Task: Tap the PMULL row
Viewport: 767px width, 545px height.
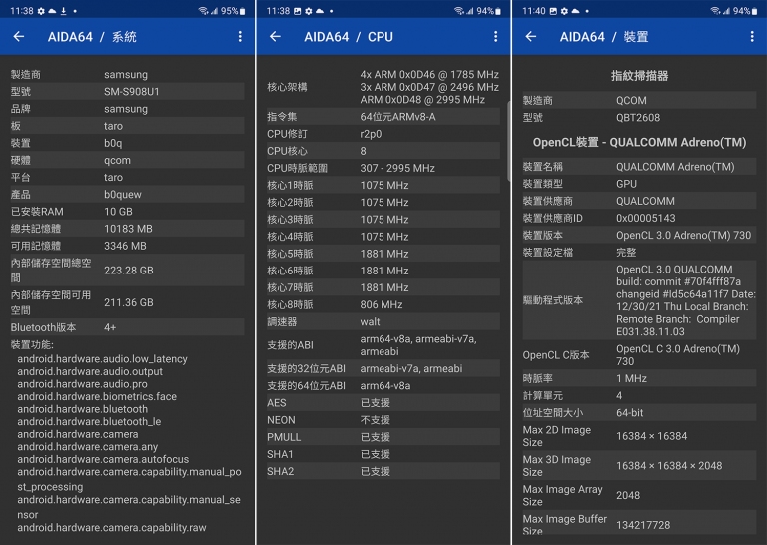Action: 383,437
